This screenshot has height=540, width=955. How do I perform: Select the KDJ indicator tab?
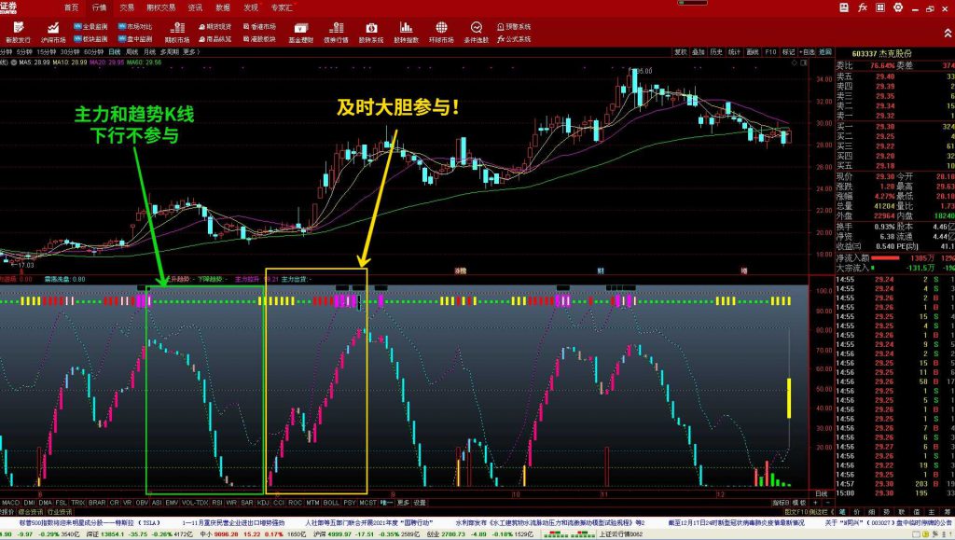264,503
